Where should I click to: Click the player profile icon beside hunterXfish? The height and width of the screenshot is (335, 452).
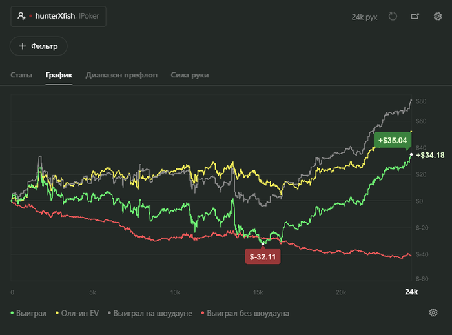21,16
